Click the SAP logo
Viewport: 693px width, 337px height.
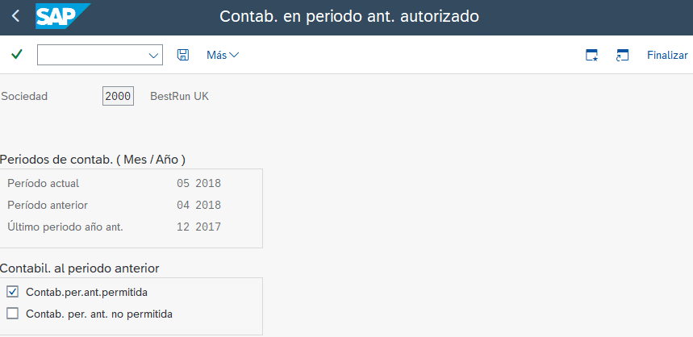62,16
